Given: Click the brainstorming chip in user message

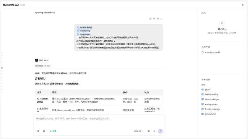Looking at the screenshot, I should pos(84,31).
